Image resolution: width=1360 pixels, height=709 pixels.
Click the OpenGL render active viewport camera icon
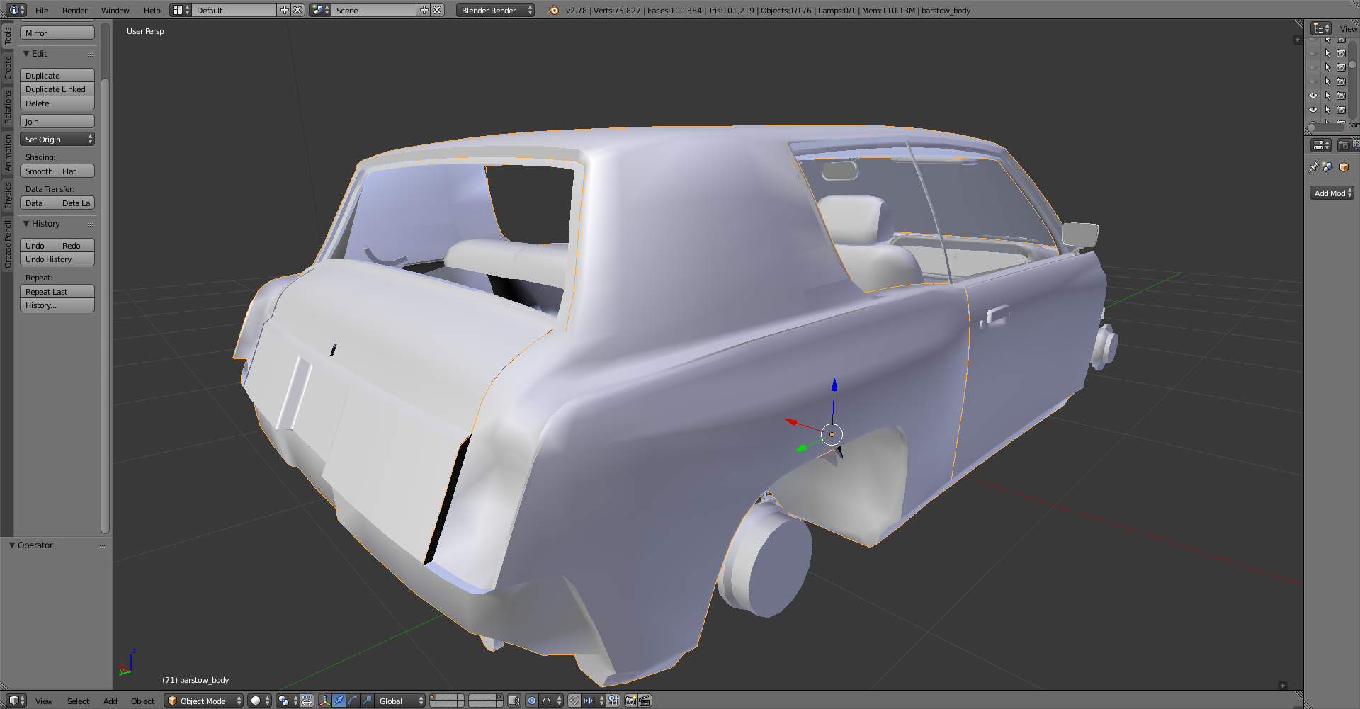coord(630,701)
